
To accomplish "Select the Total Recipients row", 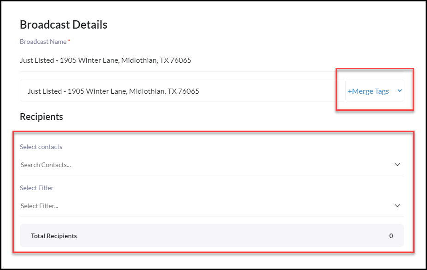I will (x=211, y=235).
